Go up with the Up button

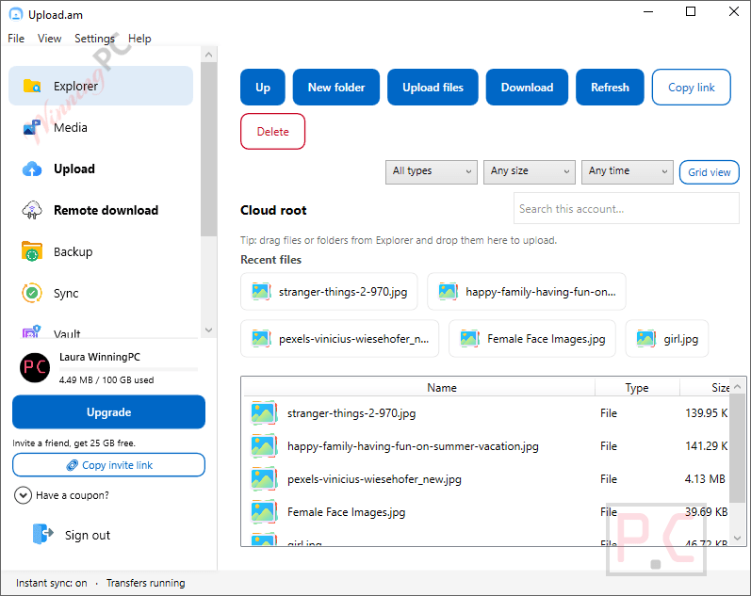[x=263, y=88]
